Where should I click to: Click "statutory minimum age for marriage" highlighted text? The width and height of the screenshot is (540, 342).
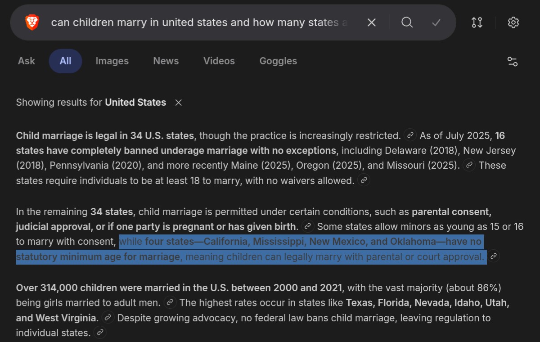[x=98, y=257]
